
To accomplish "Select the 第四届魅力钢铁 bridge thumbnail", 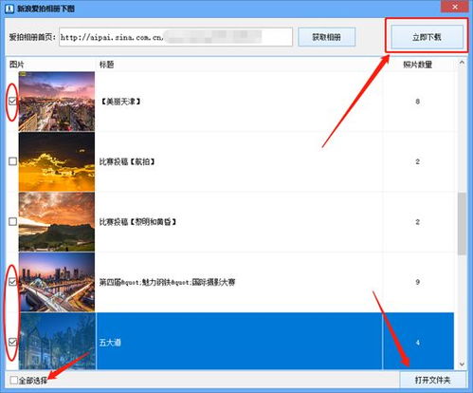I will point(57,282).
